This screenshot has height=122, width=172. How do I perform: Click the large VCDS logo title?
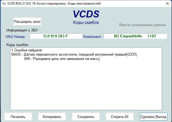coord(86,14)
